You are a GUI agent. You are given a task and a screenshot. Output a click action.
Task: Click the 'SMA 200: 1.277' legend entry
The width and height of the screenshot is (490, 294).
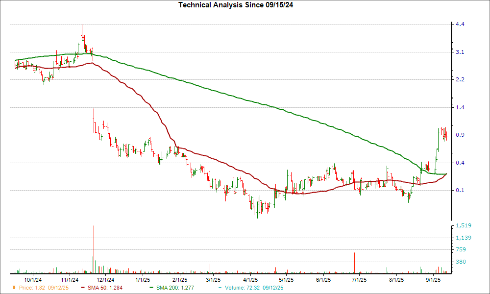(x=175, y=288)
